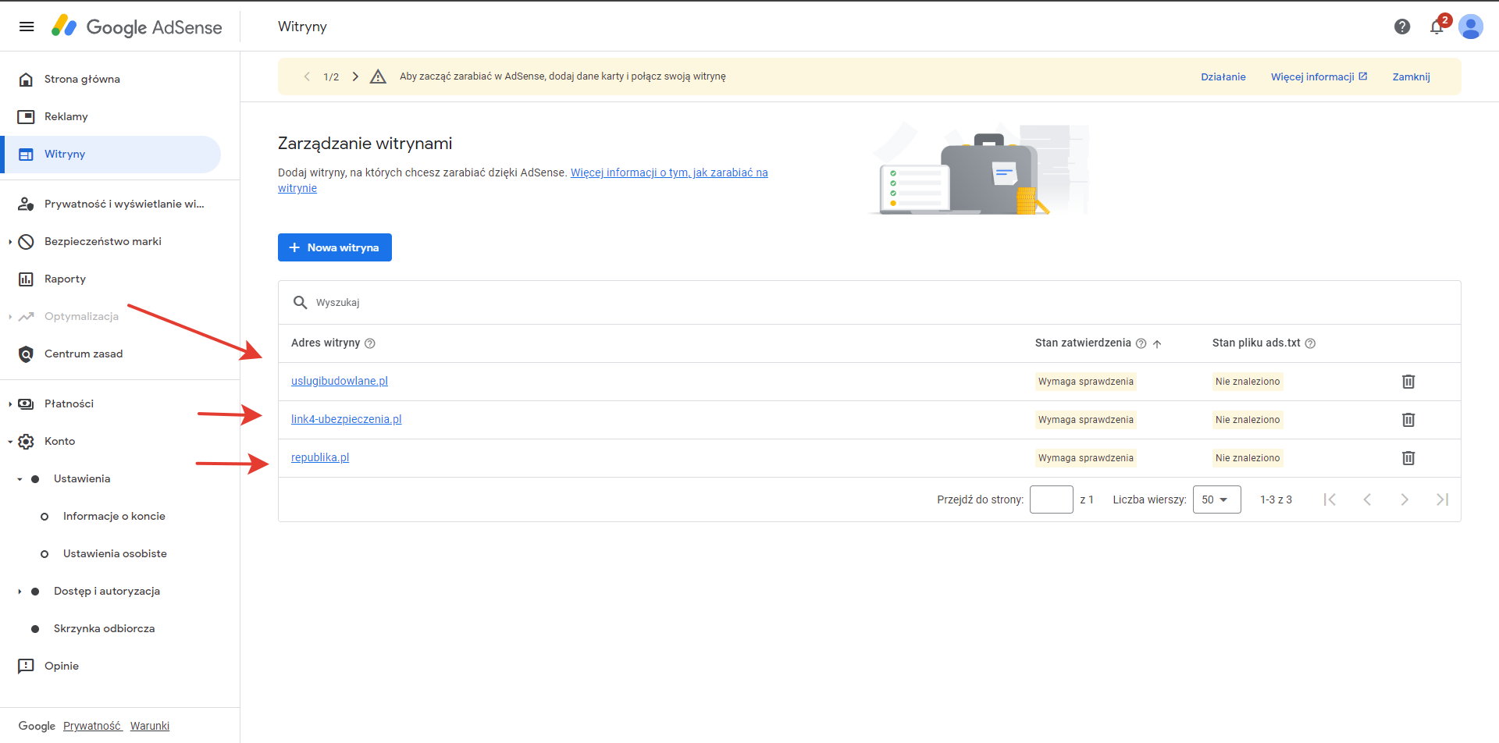This screenshot has width=1499, height=743.
Task: Go to previous banner message
Action: pyautogui.click(x=307, y=76)
